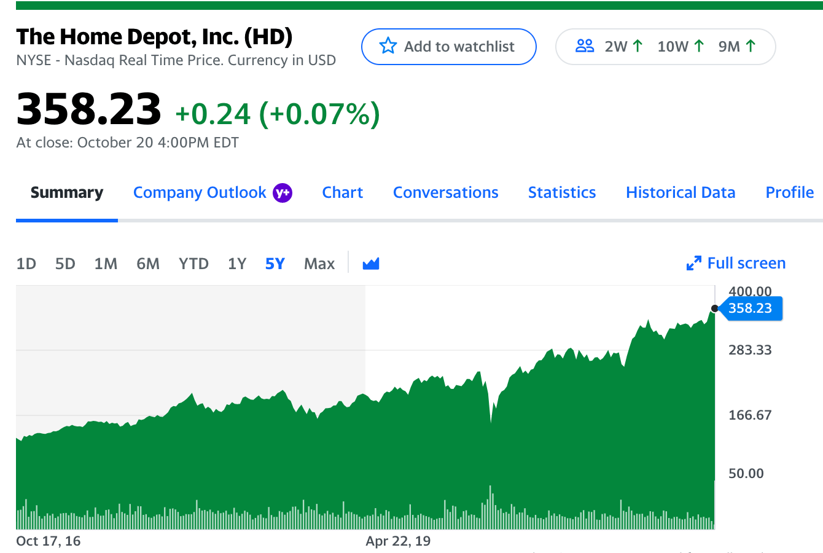The height and width of the screenshot is (553, 823).
Task: Select the 5Y chart range
Action: click(275, 264)
